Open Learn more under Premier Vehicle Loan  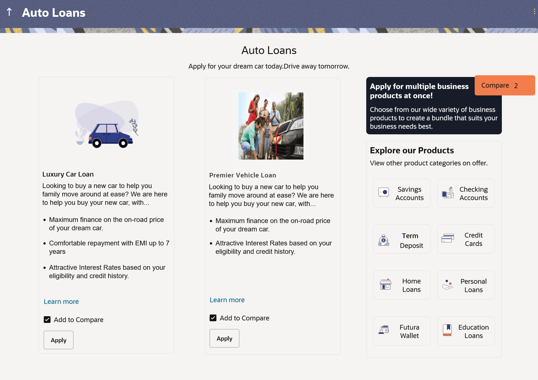(227, 300)
